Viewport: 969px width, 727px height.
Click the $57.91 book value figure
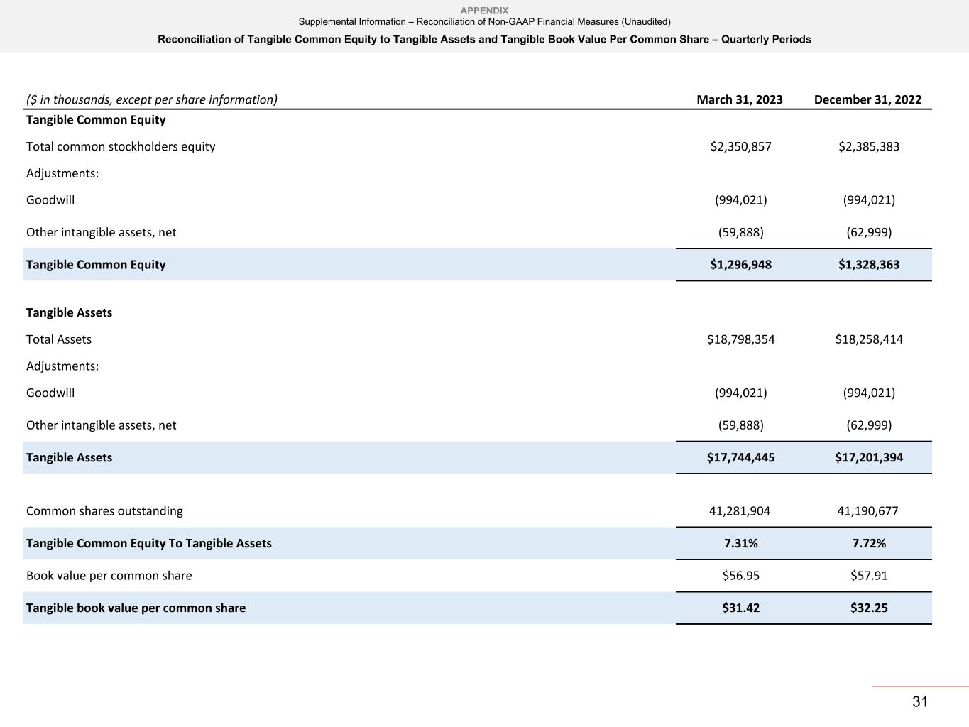pos(869,576)
